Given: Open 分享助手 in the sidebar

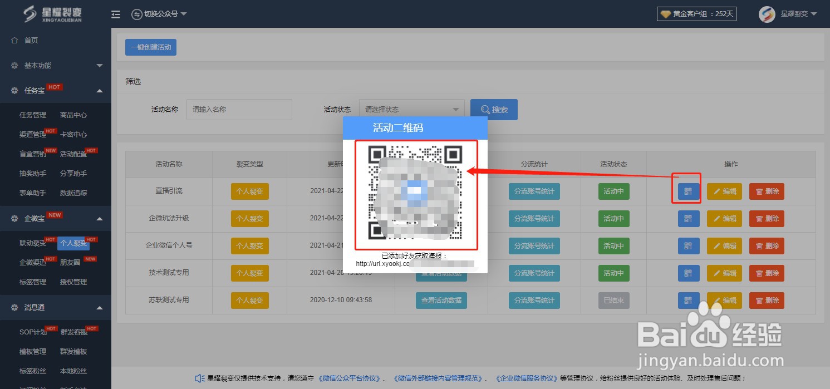Looking at the screenshot, I should tap(73, 174).
